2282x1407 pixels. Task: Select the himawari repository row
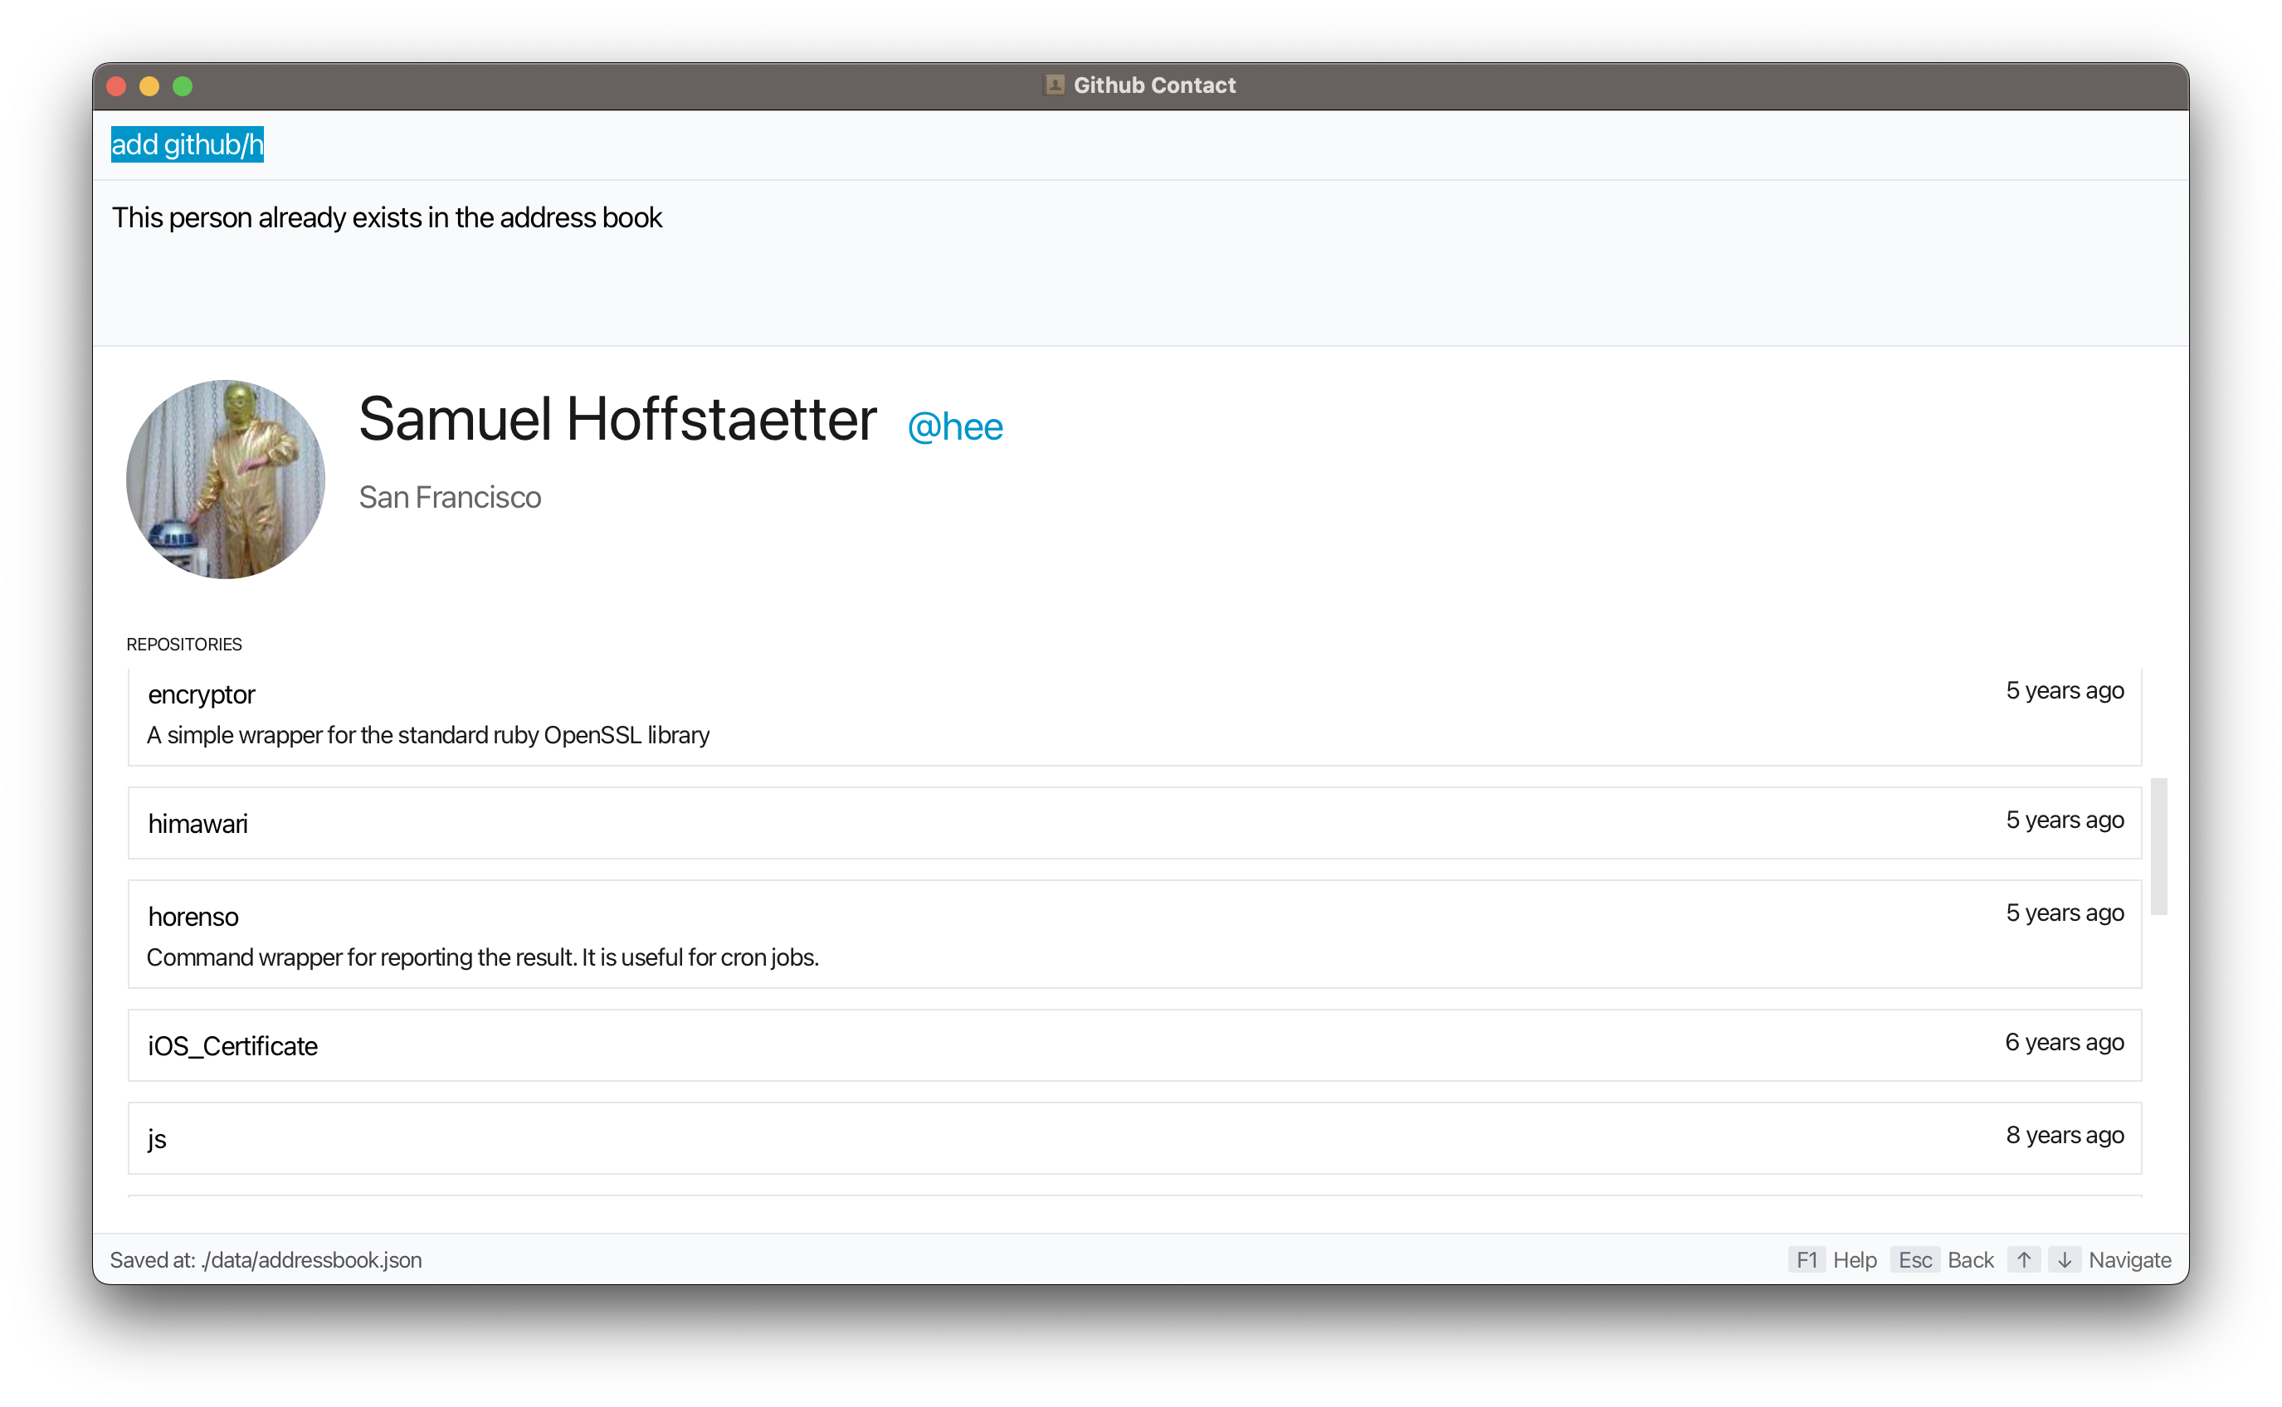[x=1134, y=824]
